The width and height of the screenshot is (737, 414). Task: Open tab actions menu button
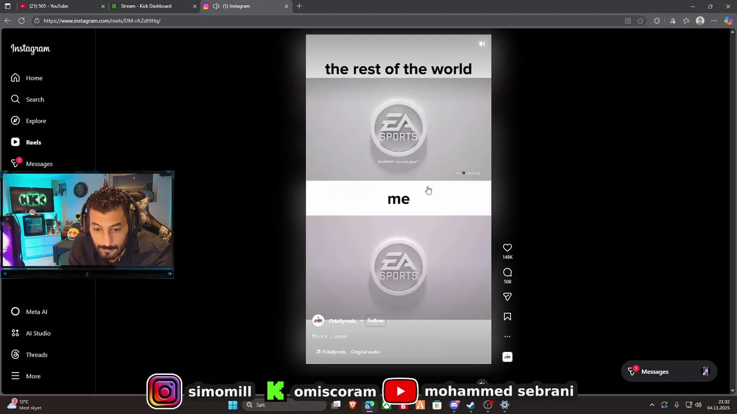coord(7,6)
